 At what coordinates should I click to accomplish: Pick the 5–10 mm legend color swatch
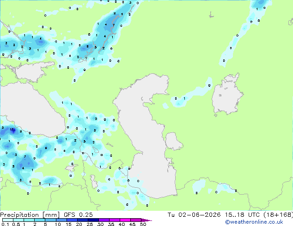click(x=50, y=220)
